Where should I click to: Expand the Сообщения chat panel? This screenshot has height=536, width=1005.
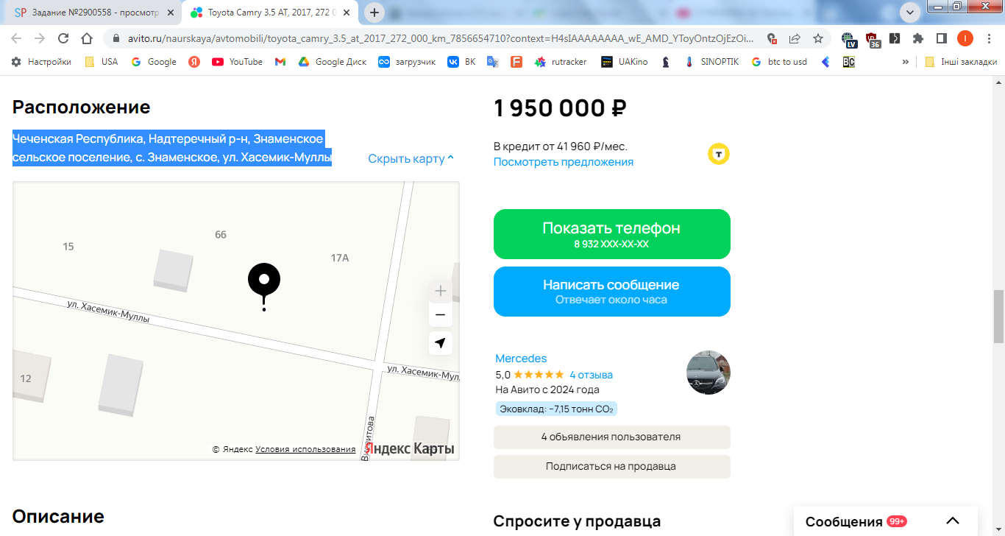coord(953,521)
